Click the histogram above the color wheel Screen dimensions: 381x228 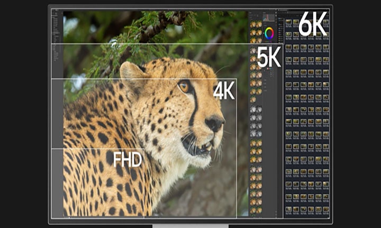[269, 18]
